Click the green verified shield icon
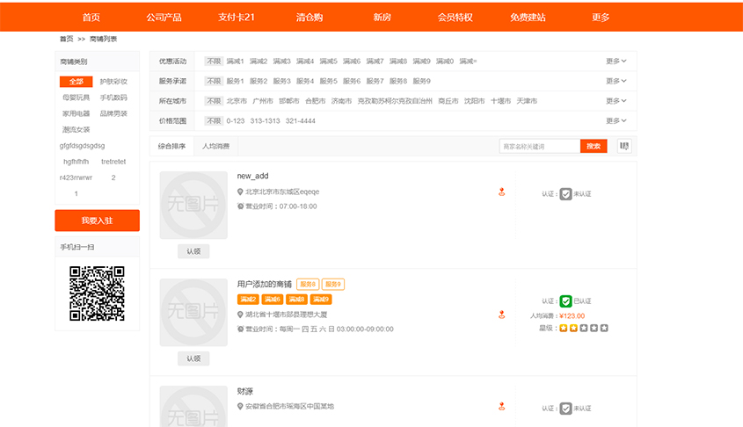Screen dimensions: 743x427 click(566, 301)
